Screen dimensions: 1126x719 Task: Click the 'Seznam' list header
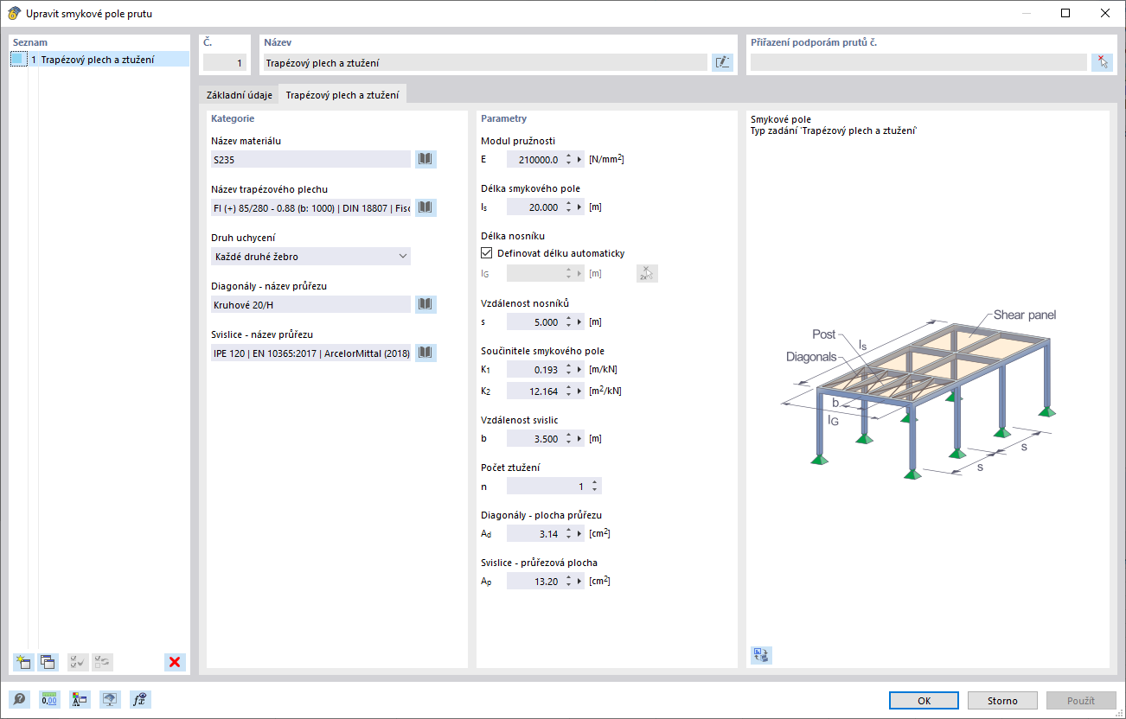click(x=30, y=42)
